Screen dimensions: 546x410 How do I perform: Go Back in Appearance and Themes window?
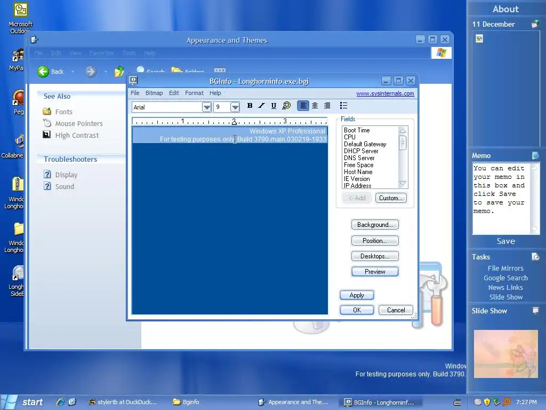point(51,72)
